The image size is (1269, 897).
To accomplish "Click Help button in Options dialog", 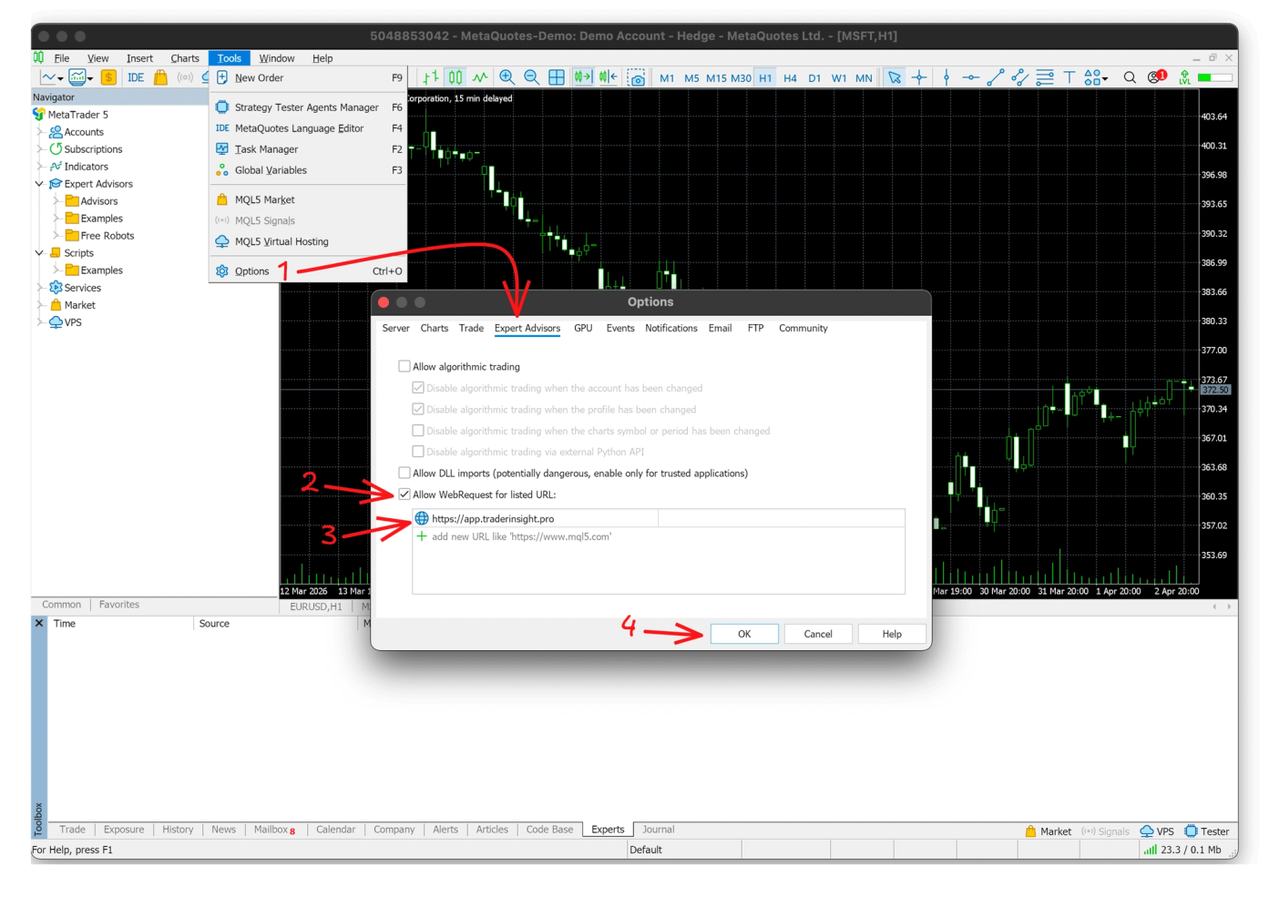I will [x=892, y=634].
